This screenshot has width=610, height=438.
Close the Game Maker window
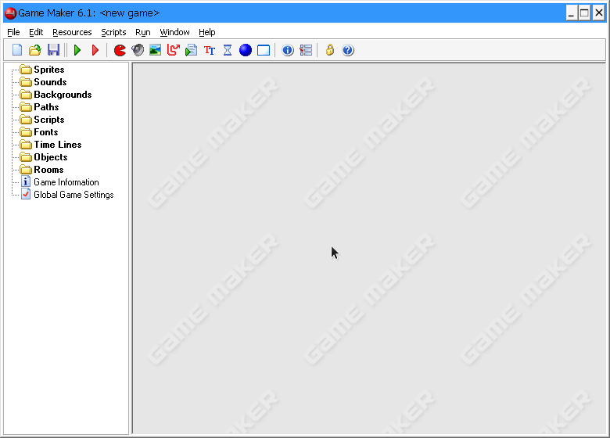[598, 13]
